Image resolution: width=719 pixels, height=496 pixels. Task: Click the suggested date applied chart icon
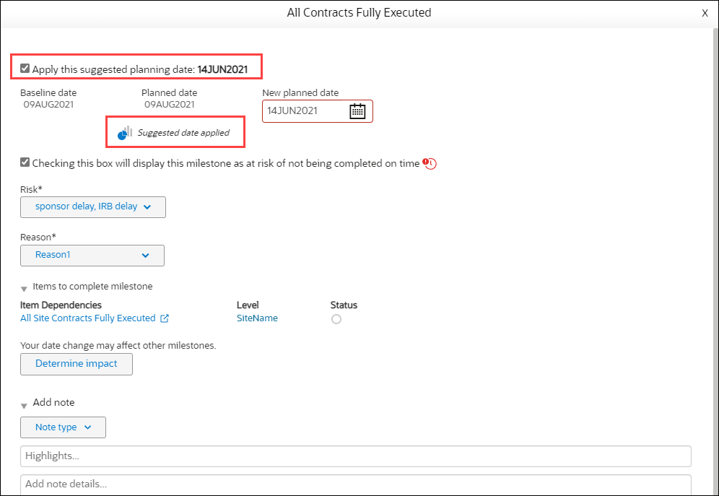(123, 132)
